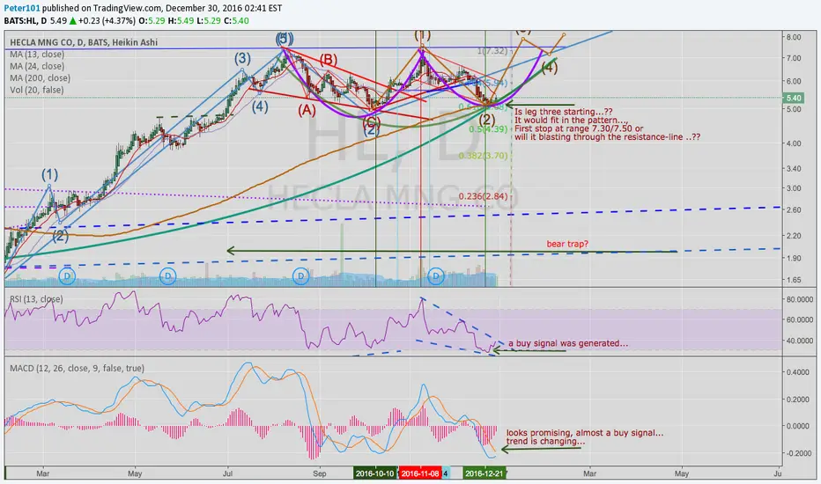Click the dividend D marker closest to Sep
The height and width of the screenshot is (484, 821).
[x=300, y=275]
